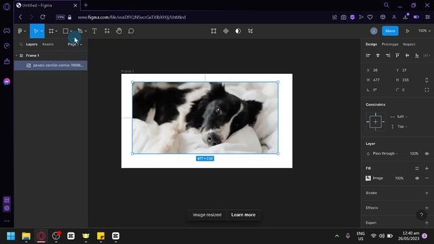Screen dimensions: 434x244
Task: Click the Crop image icon
Action: pyautogui.click(x=250, y=31)
